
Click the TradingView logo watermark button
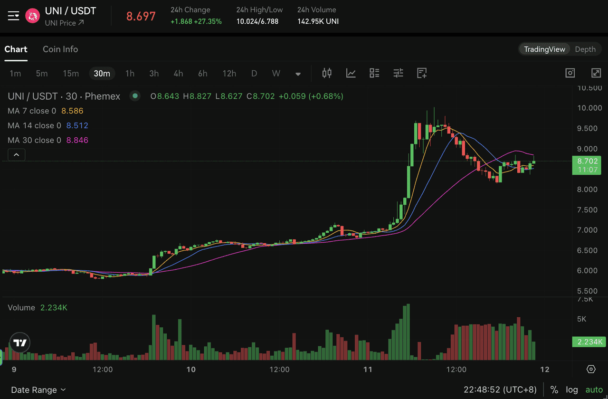[x=19, y=342]
